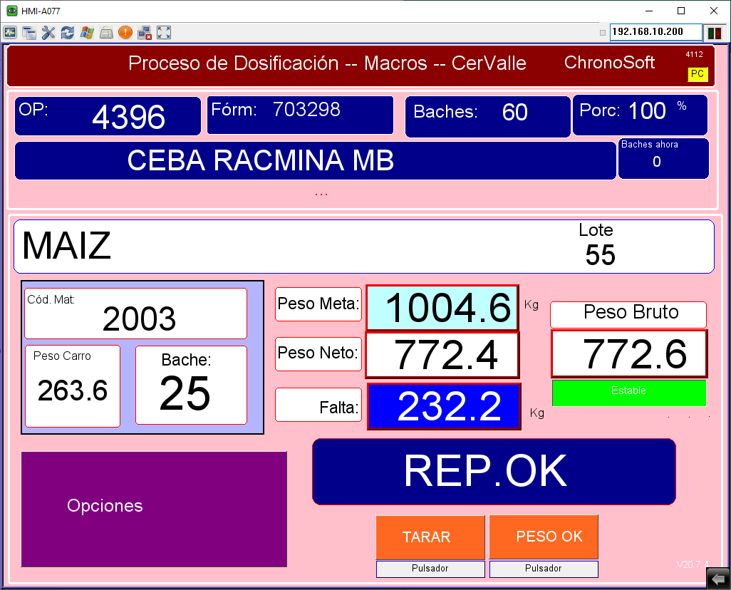This screenshot has height=590, width=731.
Task: Click the Pulsador button under TARAR
Action: [x=430, y=569]
